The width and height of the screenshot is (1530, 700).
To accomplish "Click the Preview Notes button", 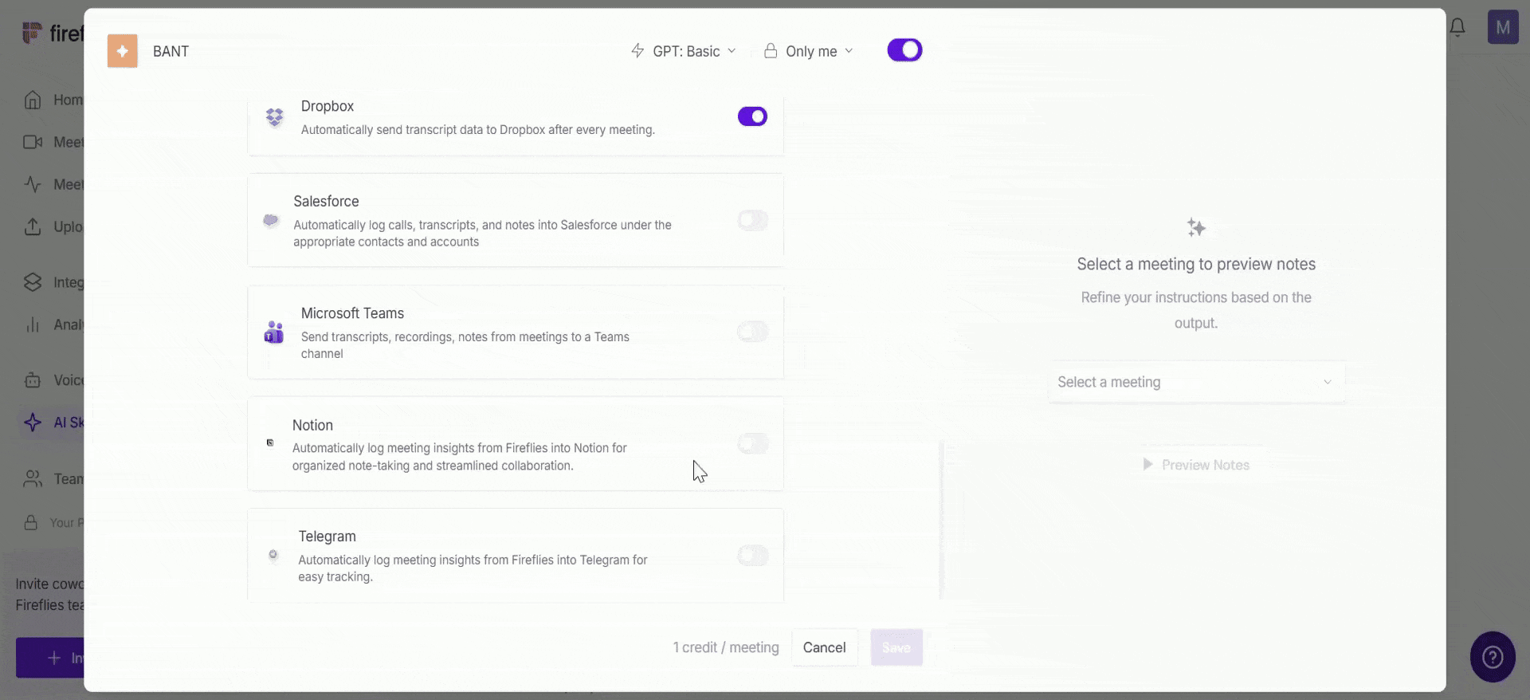I will tap(1196, 465).
